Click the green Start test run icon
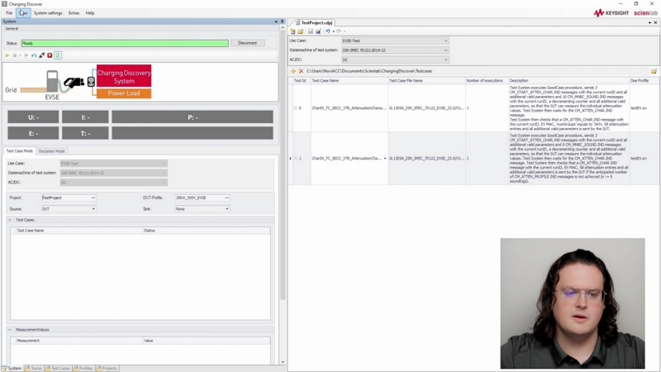Viewport: 661px width, 372px height. pos(7,55)
